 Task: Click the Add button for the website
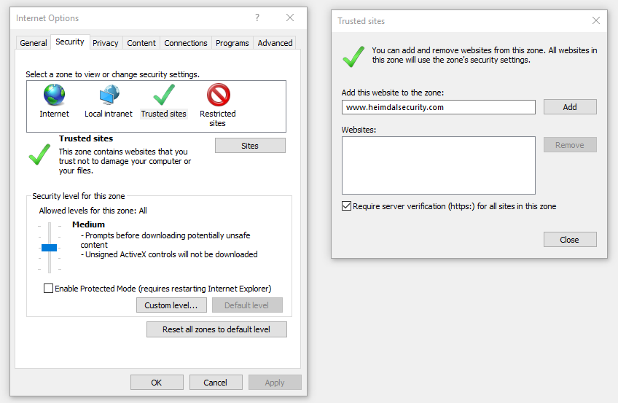[570, 106]
